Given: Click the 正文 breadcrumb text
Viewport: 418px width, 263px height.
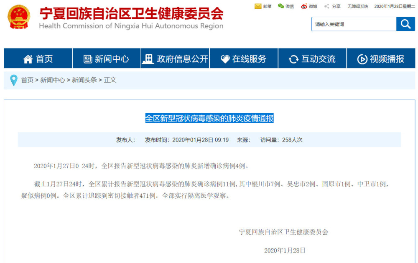Looking at the screenshot, I should [x=110, y=80].
